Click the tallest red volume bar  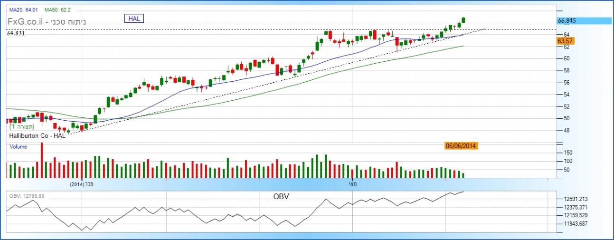[x=42, y=159]
